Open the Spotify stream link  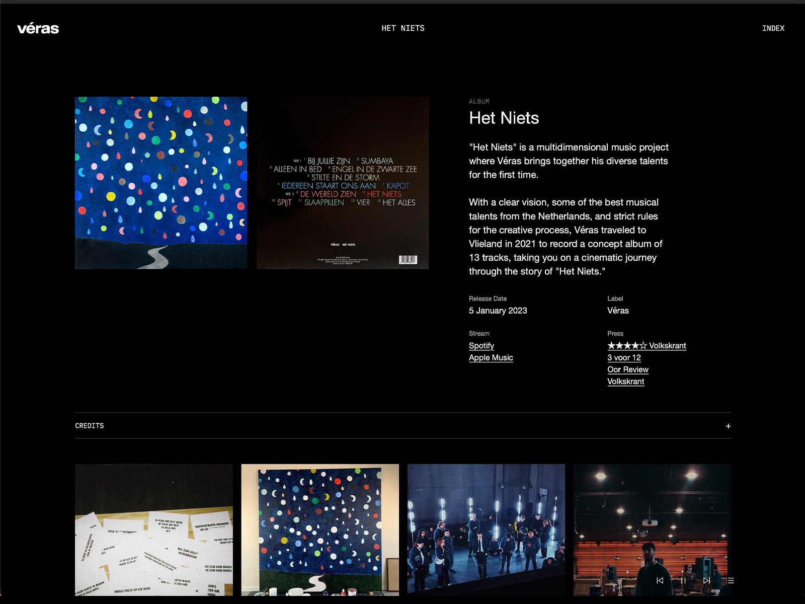click(481, 346)
